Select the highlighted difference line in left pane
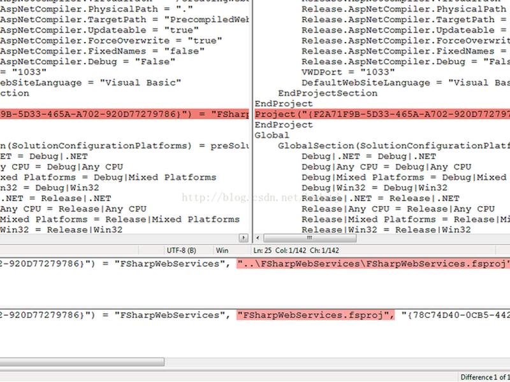 pyautogui.click(x=124, y=115)
